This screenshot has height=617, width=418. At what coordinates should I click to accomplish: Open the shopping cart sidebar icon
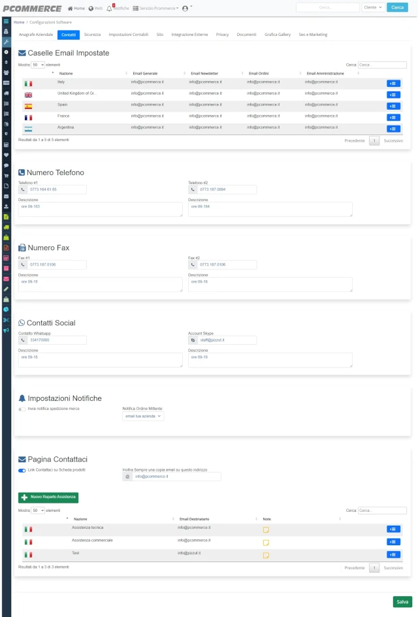point(6,176)
